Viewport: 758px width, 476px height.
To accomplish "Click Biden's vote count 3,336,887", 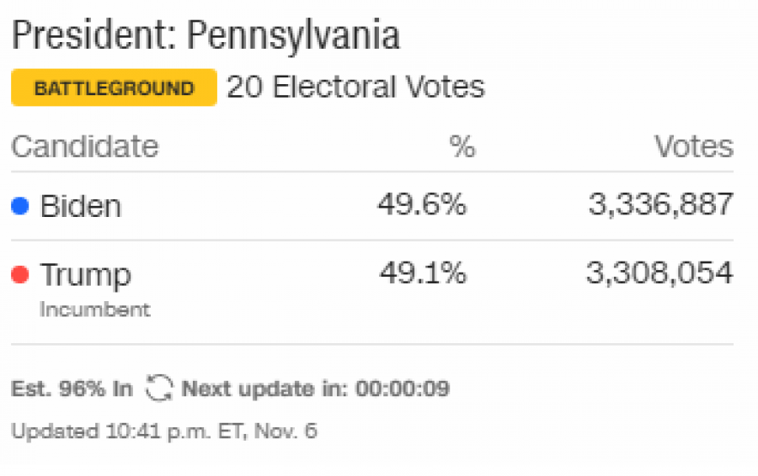I will coord(661,204).
